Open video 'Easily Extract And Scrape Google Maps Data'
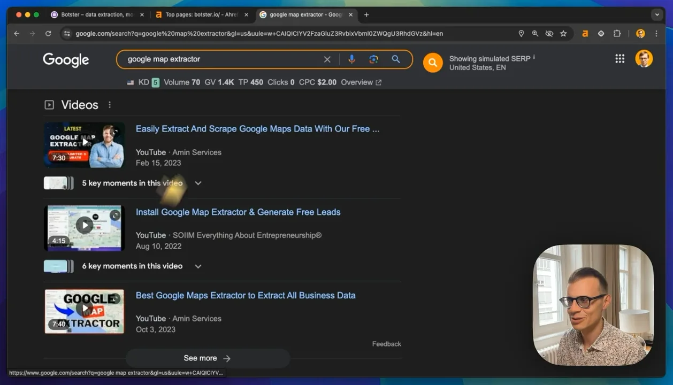 click(x=257, y=129)
